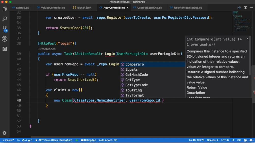Select the AuthController.cs tab
Image resolution: width=255 pixels, height=143 pixels.
click(x=114, y=8)
